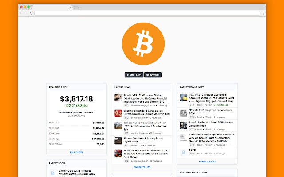Open Jameson Lopp Speaks About Bitcoin article
Image resolution: width=284 pixels, height=177 pixels.
pos(145,126)
